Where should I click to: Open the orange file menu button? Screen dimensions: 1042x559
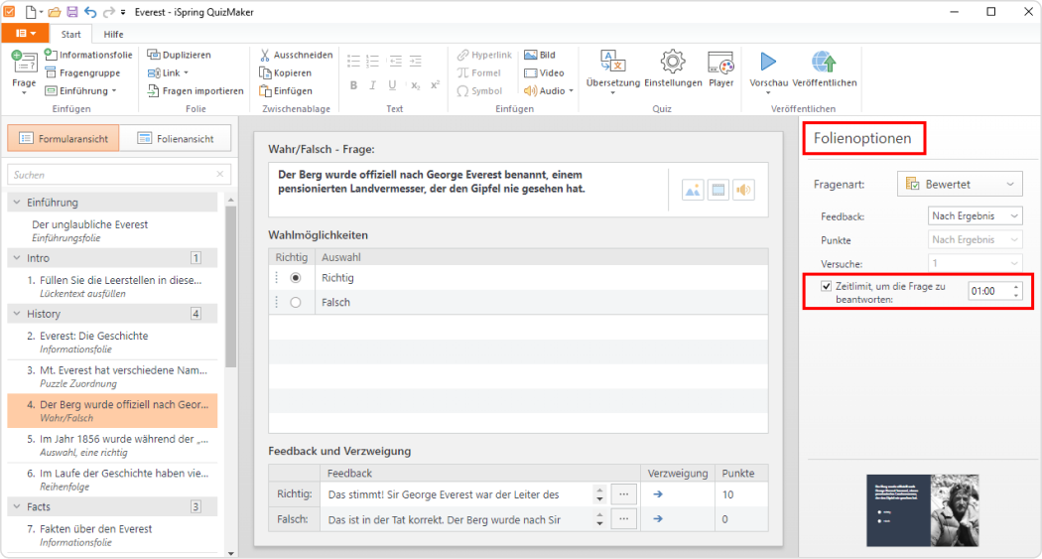pyautogui.click(x=25, y=33)
